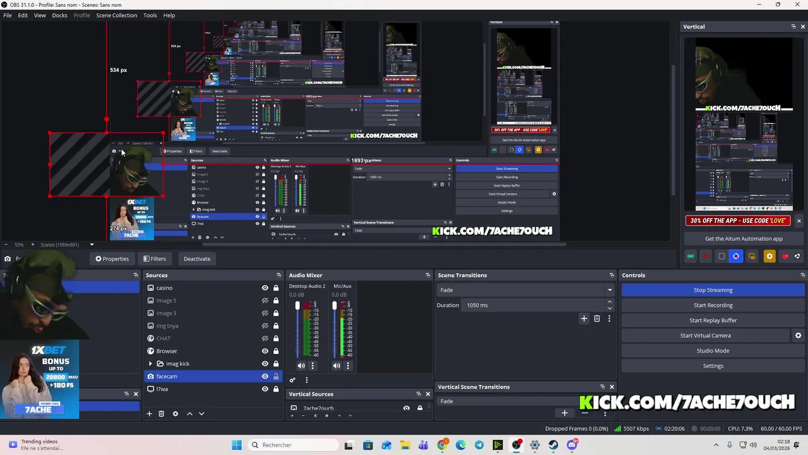808x455 pixels.
Task: Select the 7ache7ouch vertical source row
Action: pyautogui.click(x=357, y=408)
